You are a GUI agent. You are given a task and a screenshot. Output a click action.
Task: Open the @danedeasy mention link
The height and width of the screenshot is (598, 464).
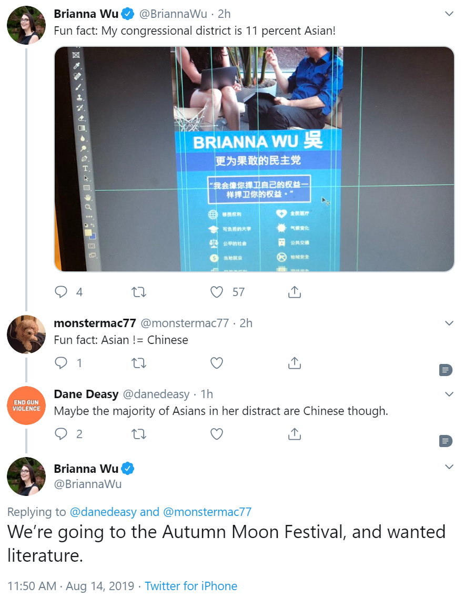(x=103, y=512)
